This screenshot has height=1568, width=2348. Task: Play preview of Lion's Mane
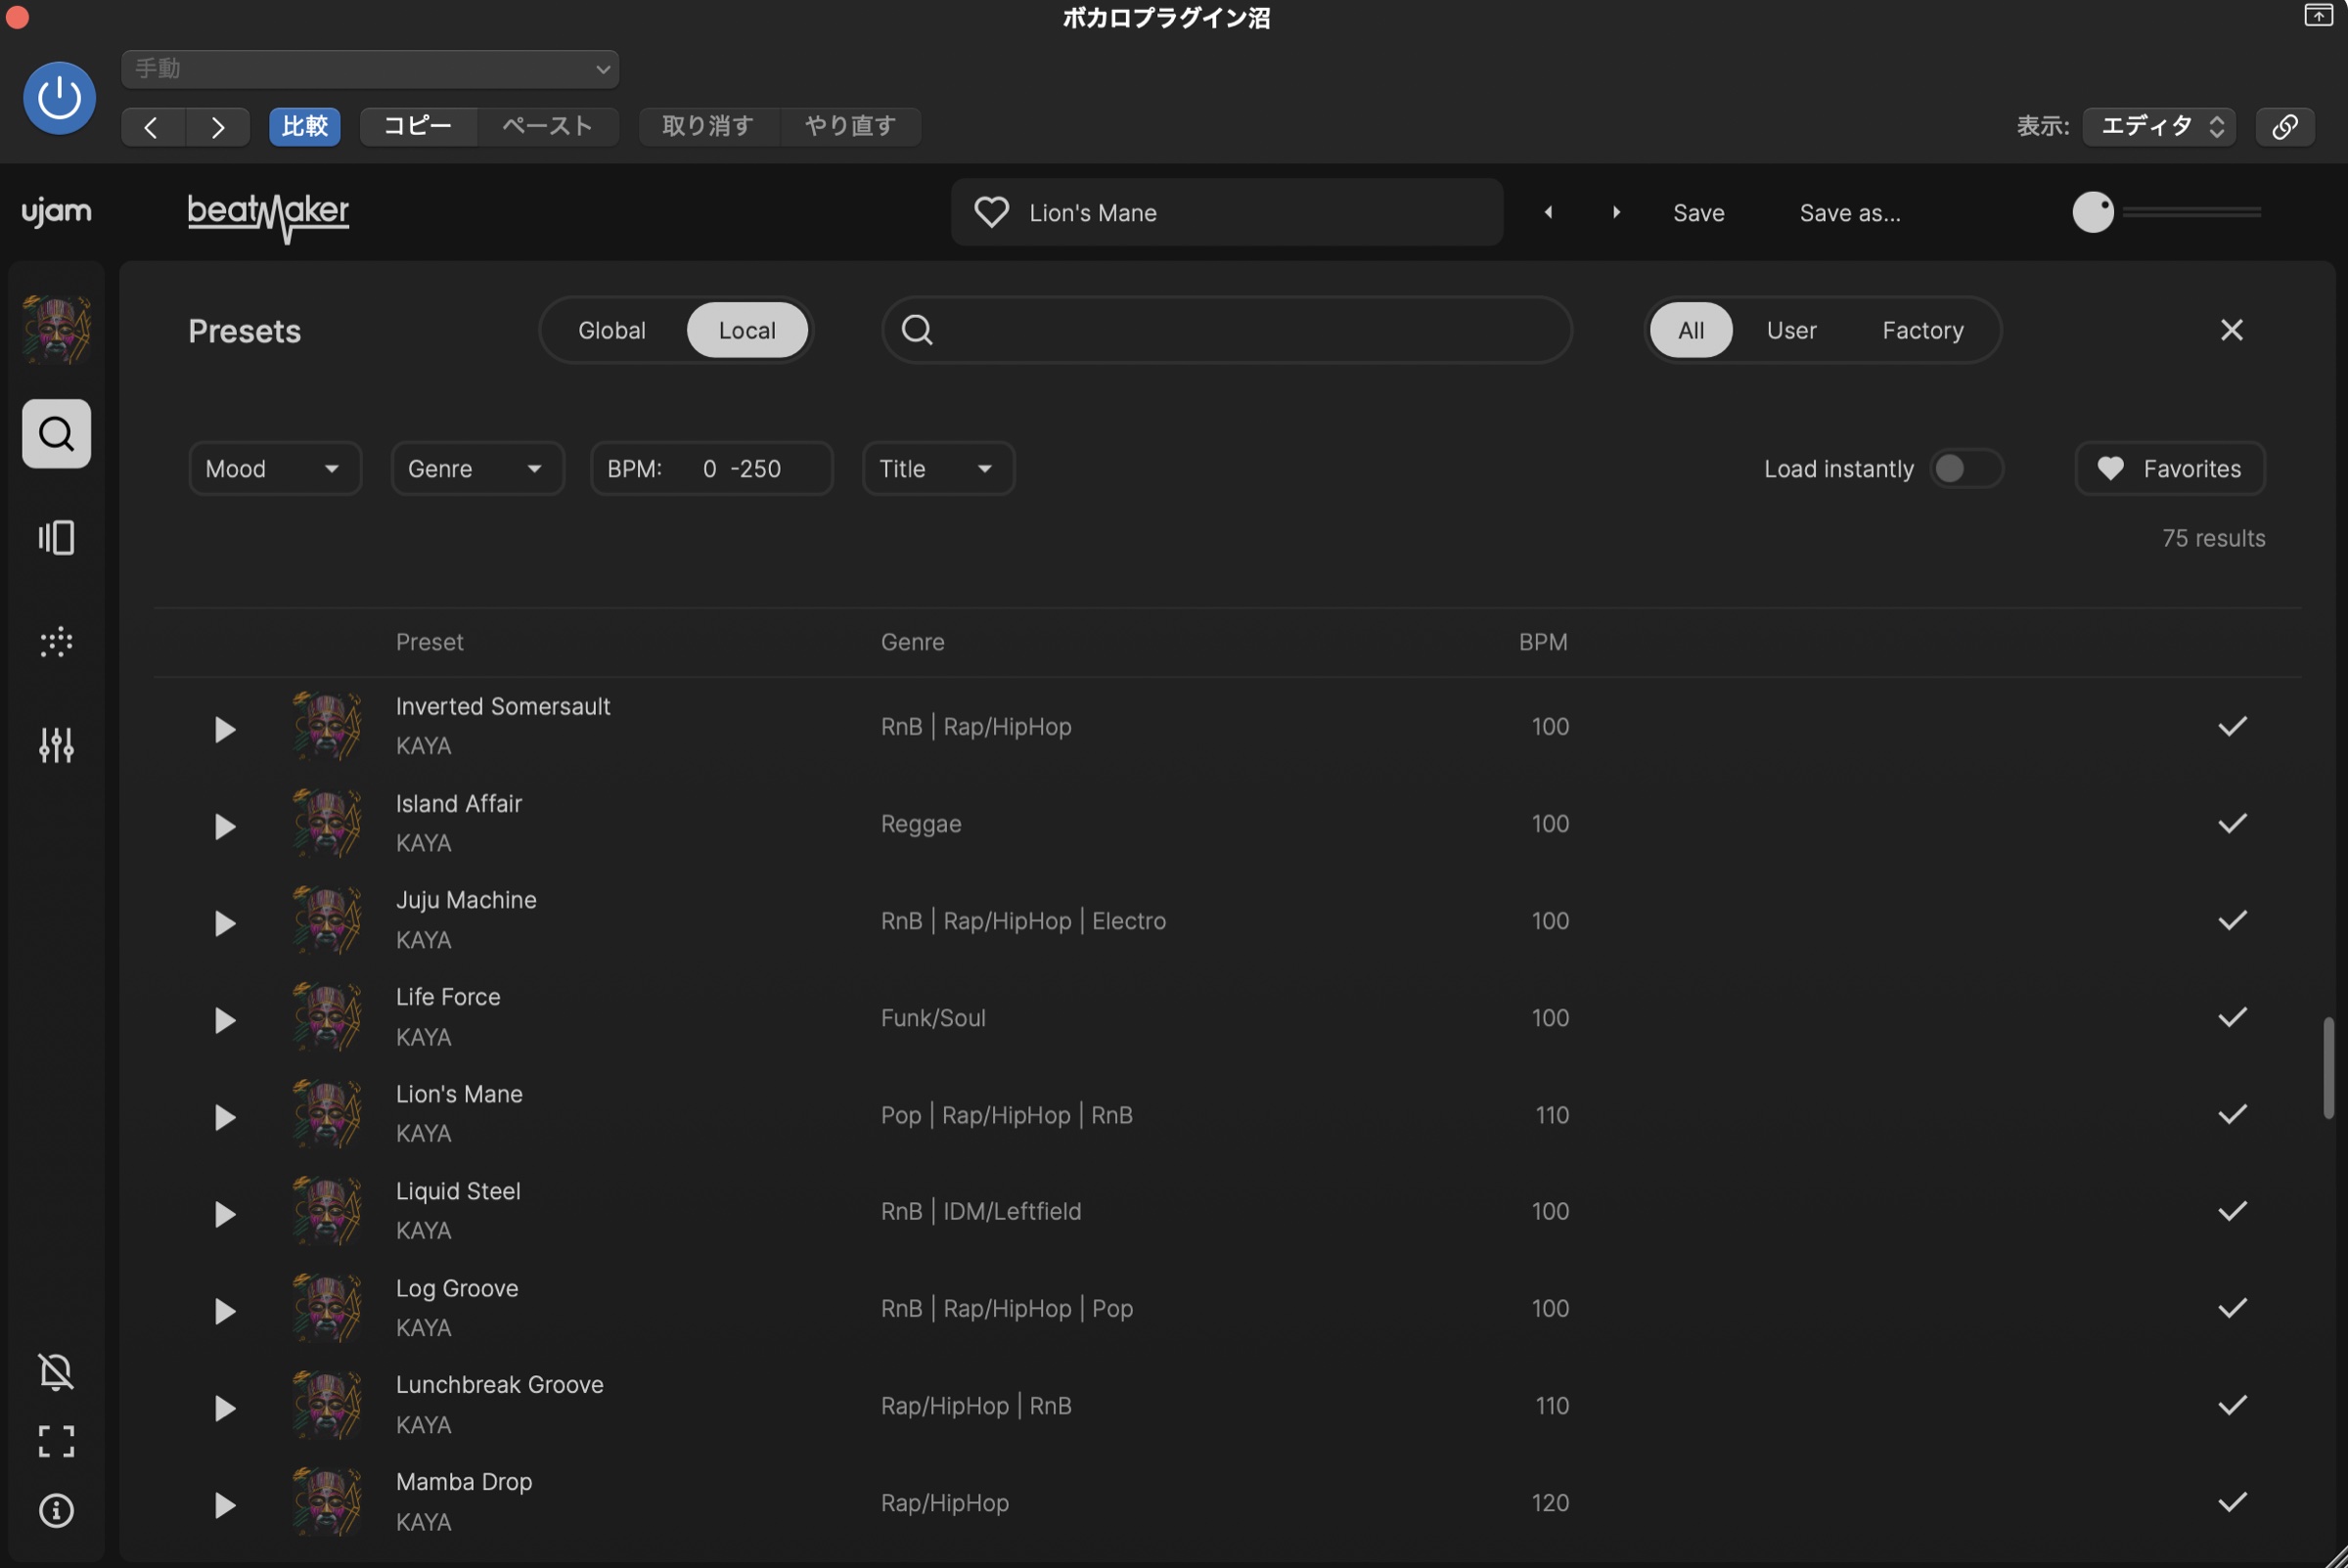coord(225,1117)
